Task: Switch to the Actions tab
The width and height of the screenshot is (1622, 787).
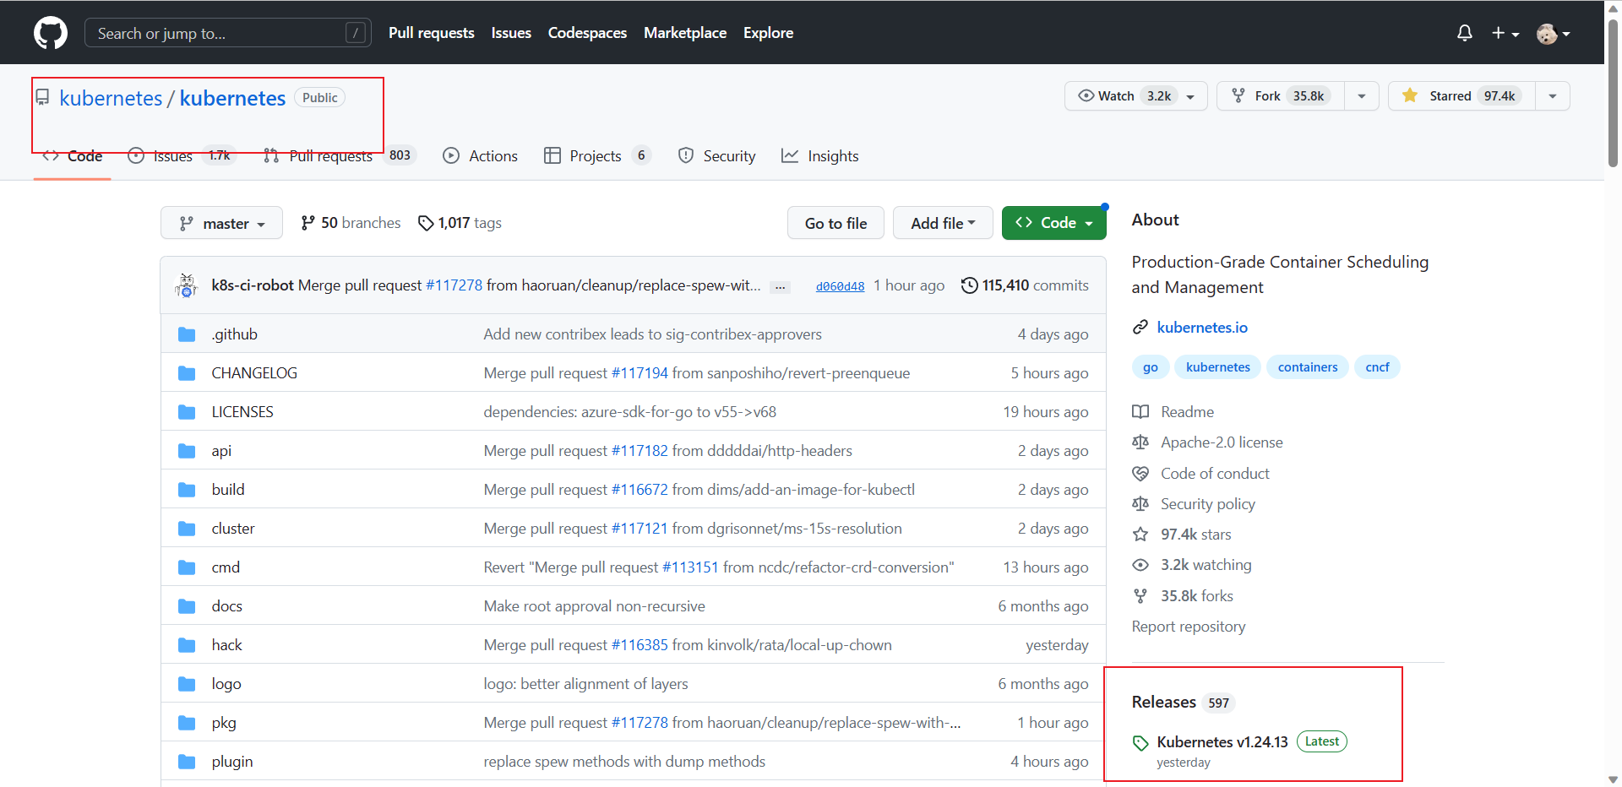Action: [481, 156]
